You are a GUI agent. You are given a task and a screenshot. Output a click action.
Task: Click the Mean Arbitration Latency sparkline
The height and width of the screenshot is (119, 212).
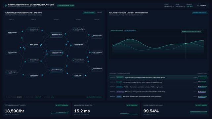click(x=129, y=114)
